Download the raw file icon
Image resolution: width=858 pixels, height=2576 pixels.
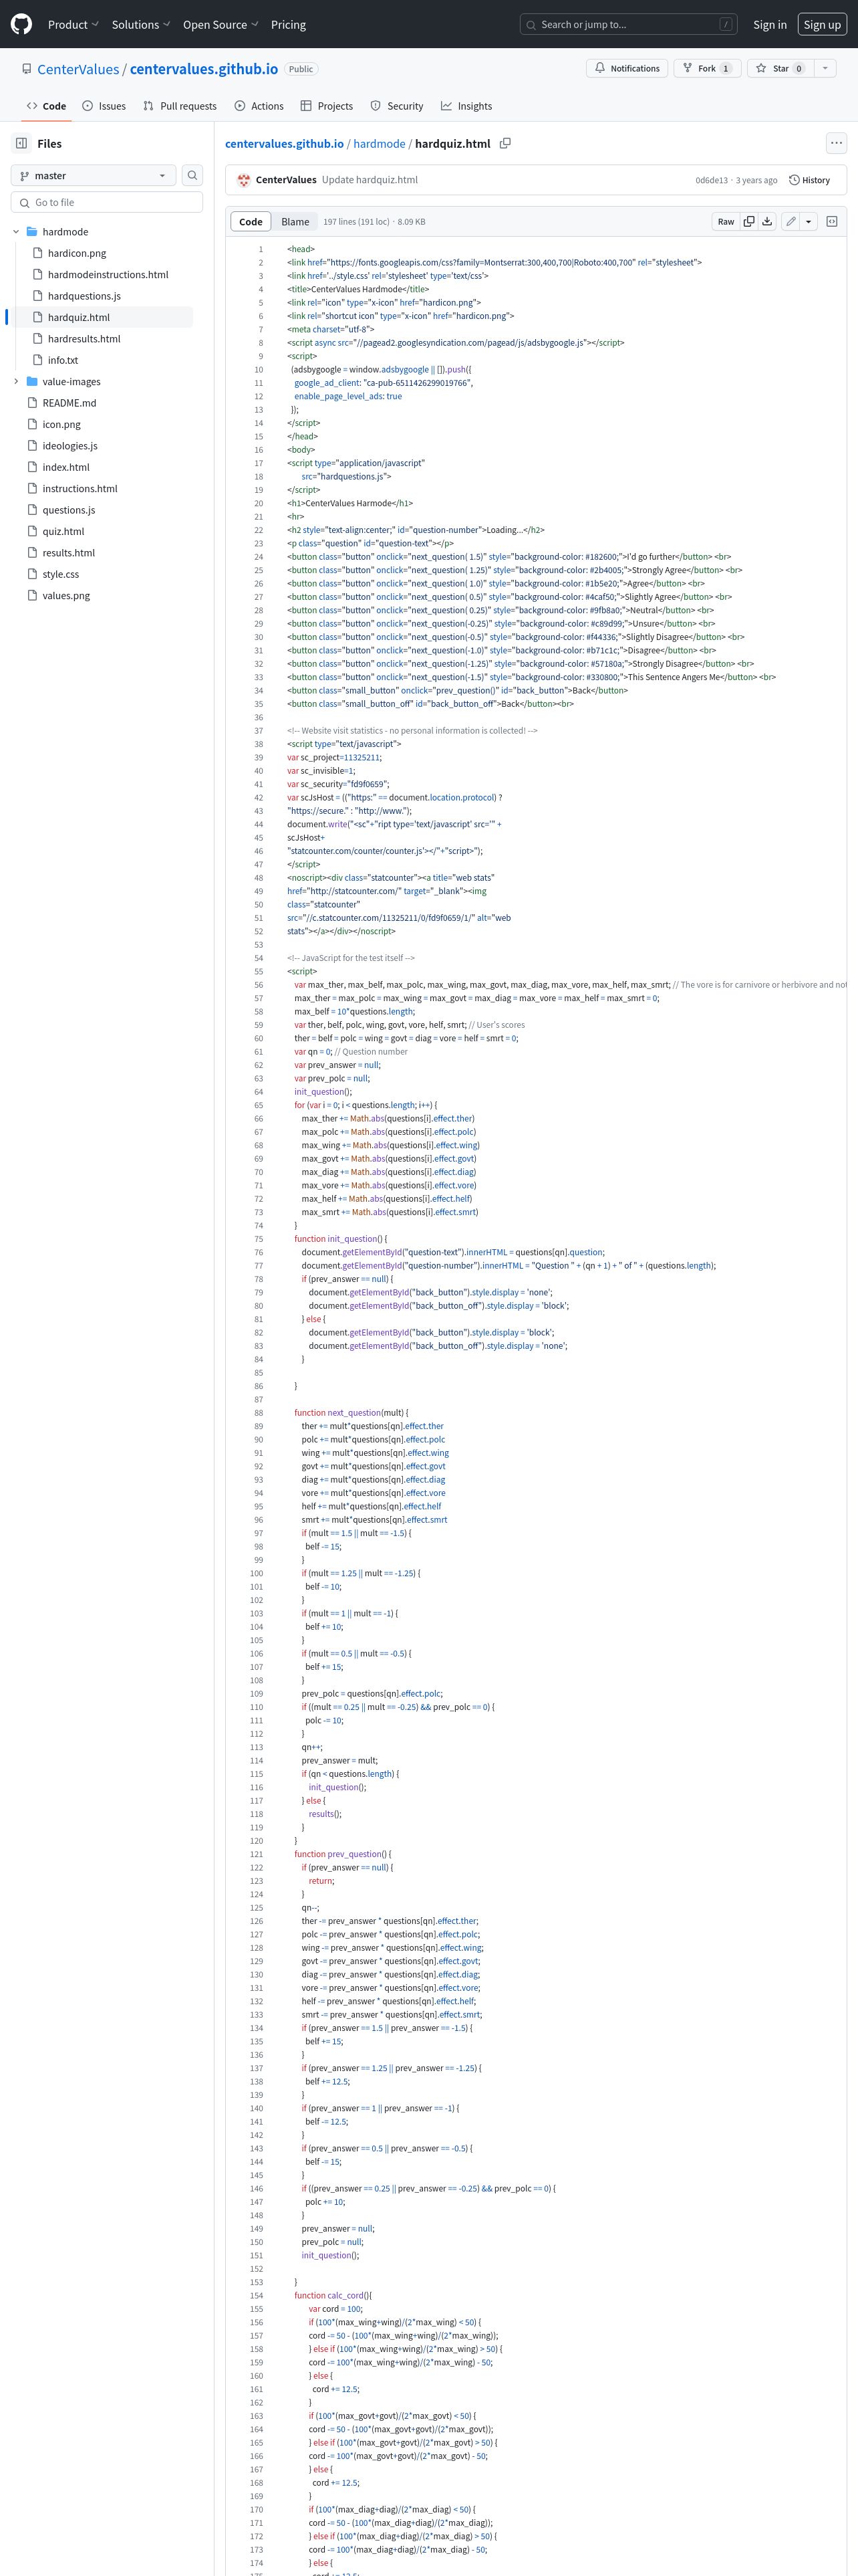pyautogui.click(x=767, y=222)
